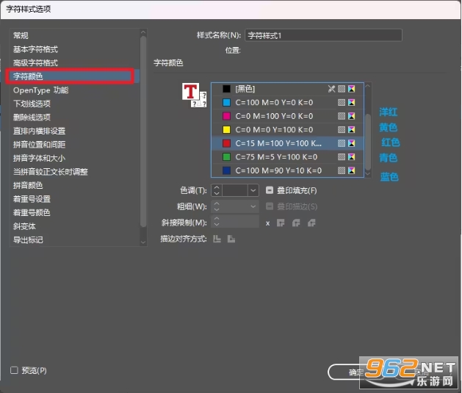The image size is (462, 393).
Task: Click the 色调(T) value field
Action: click(x=235, y=190)
